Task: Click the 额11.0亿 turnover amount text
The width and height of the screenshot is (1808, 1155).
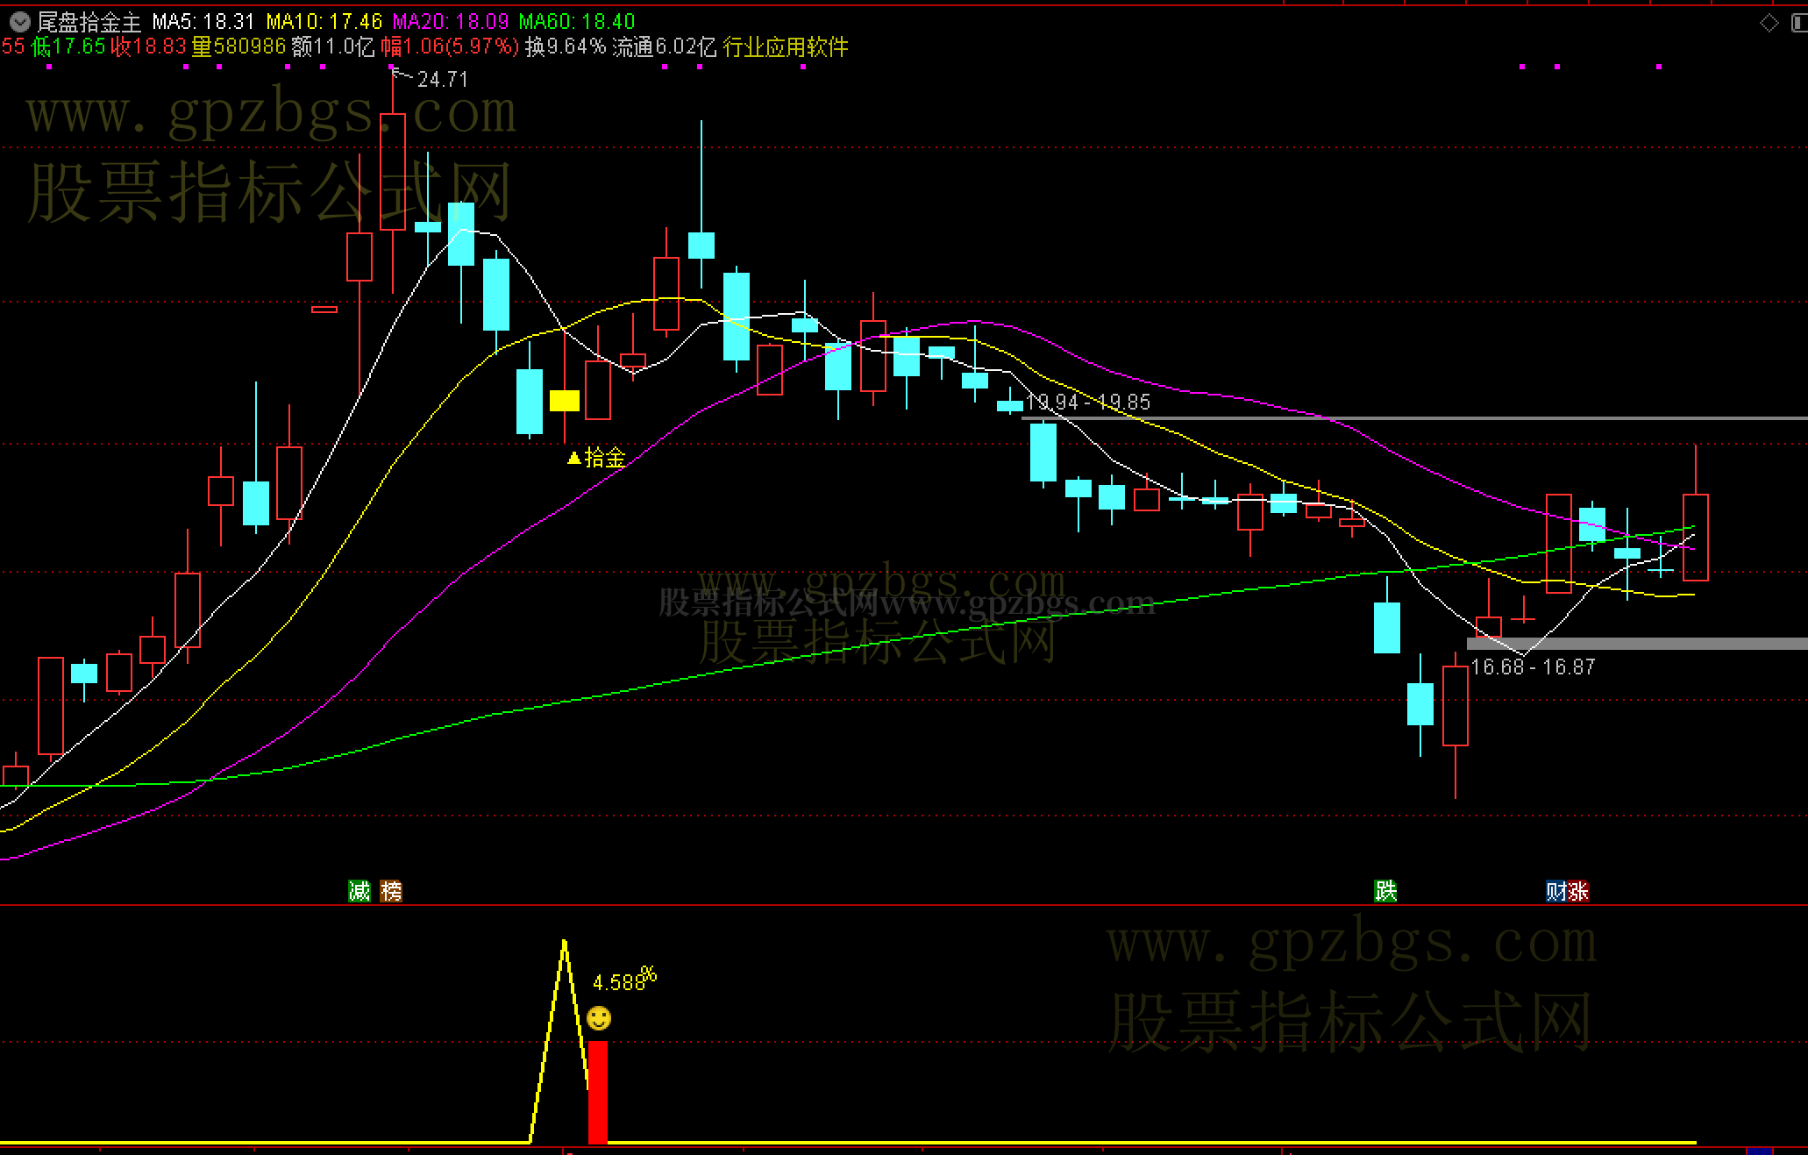Action: [x=333, y=46]
